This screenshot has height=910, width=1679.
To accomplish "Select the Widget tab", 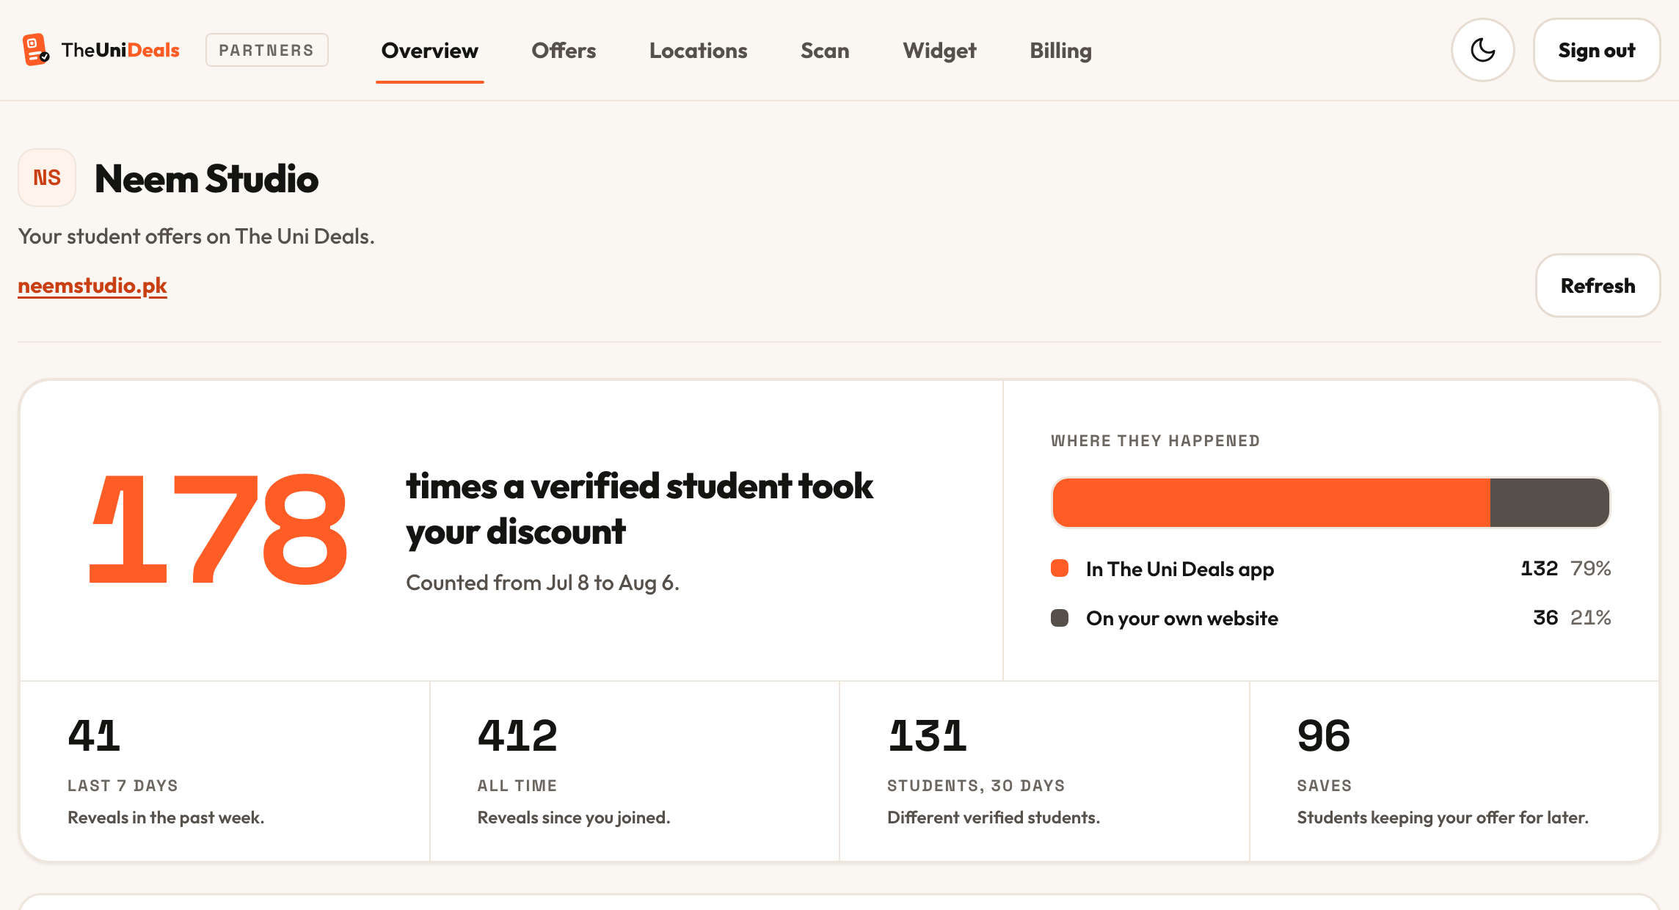I will pyautogui.click(x=939, y=51).
